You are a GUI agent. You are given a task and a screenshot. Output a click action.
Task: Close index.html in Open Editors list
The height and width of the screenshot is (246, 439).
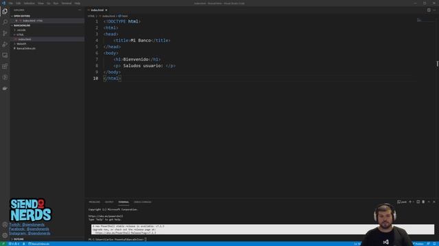click(16, 20)
